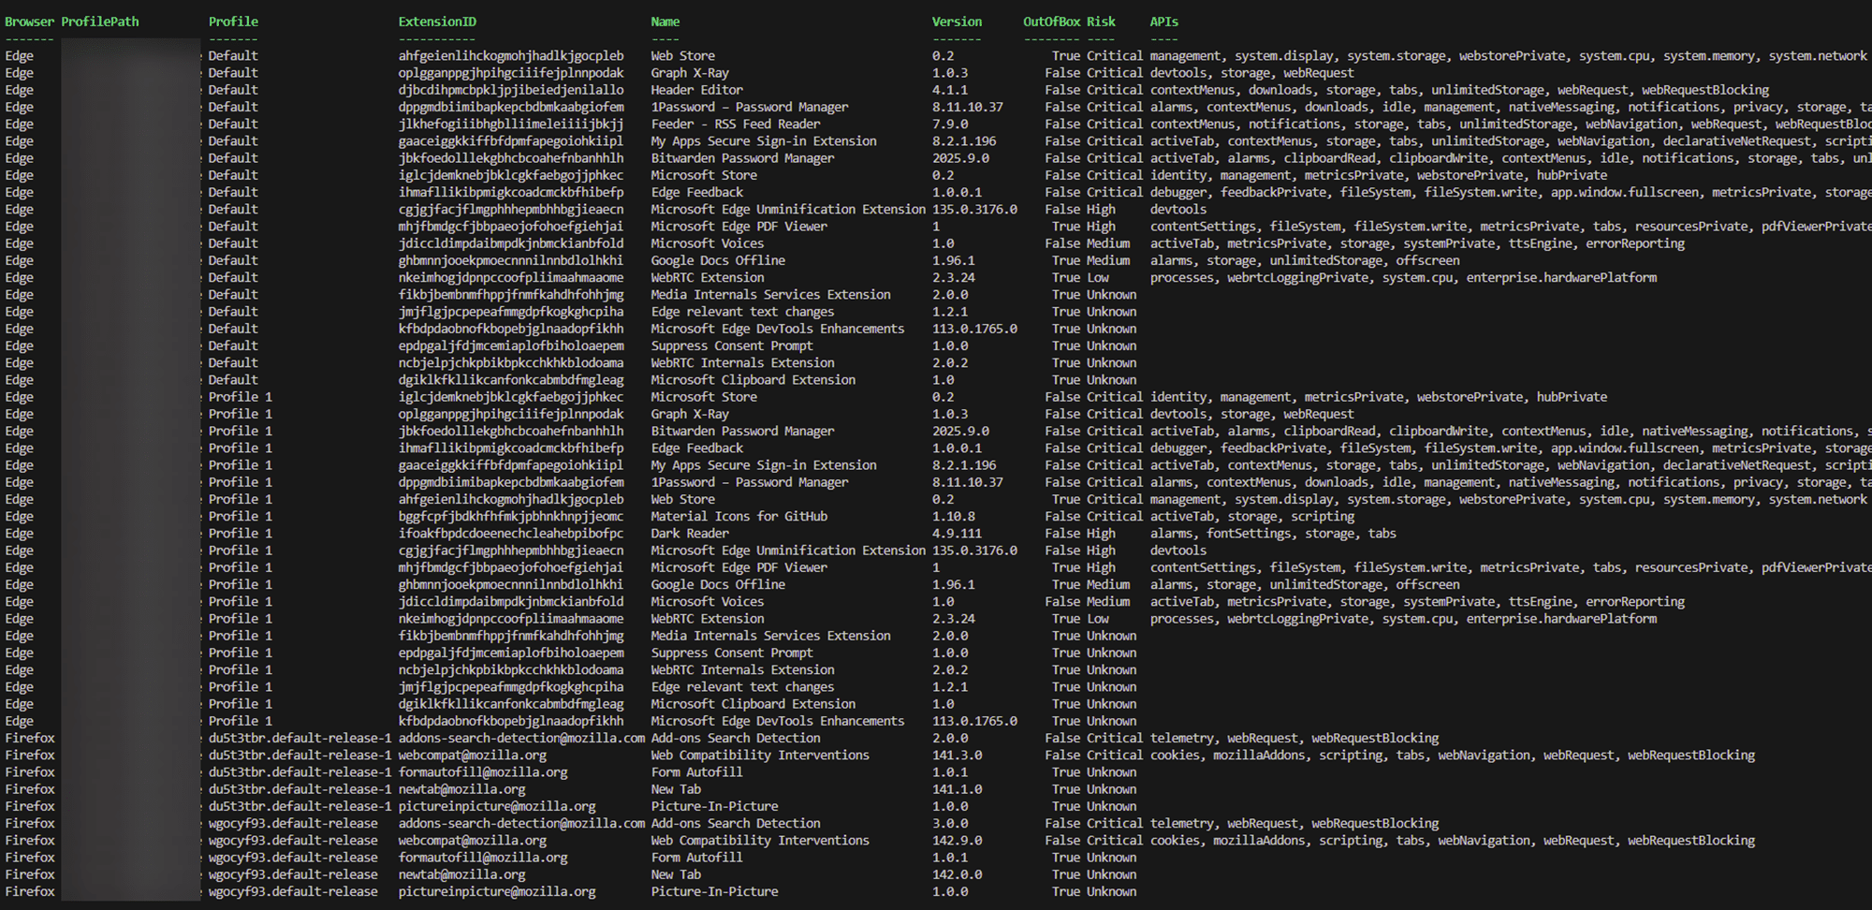Click the OutOfBox column header
Viewport: 1872px width, 910px height.
pyautogui.click(x=1051, y=22)
